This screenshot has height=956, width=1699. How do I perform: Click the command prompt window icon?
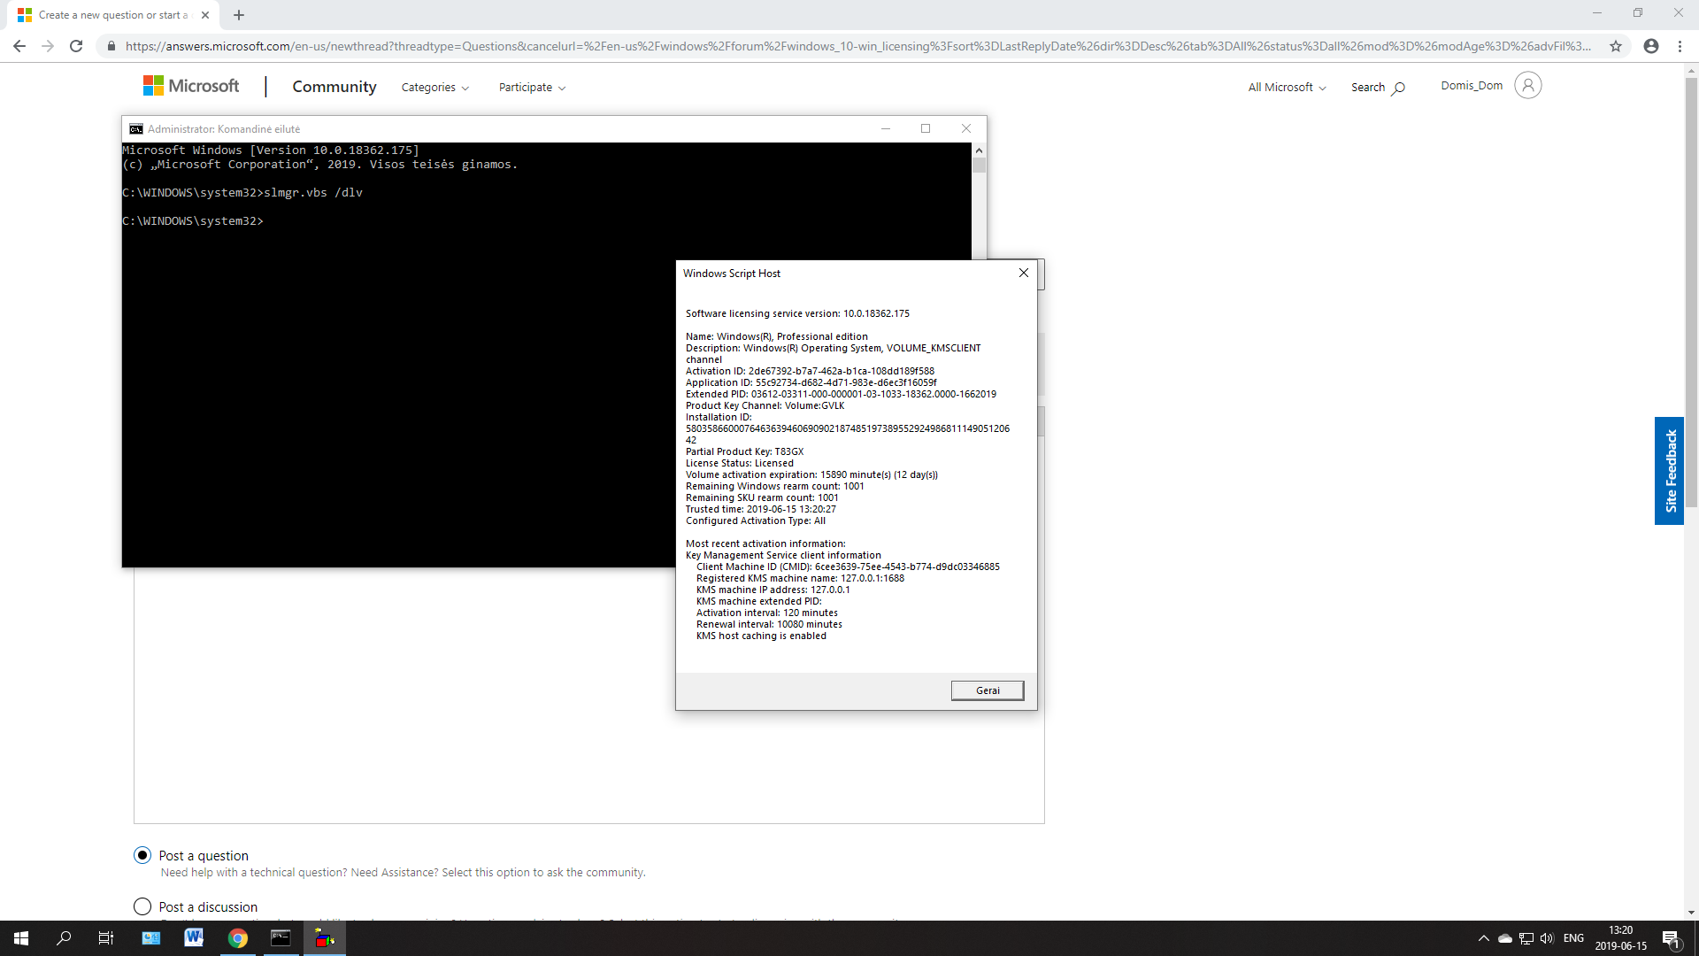coord(136,129)
